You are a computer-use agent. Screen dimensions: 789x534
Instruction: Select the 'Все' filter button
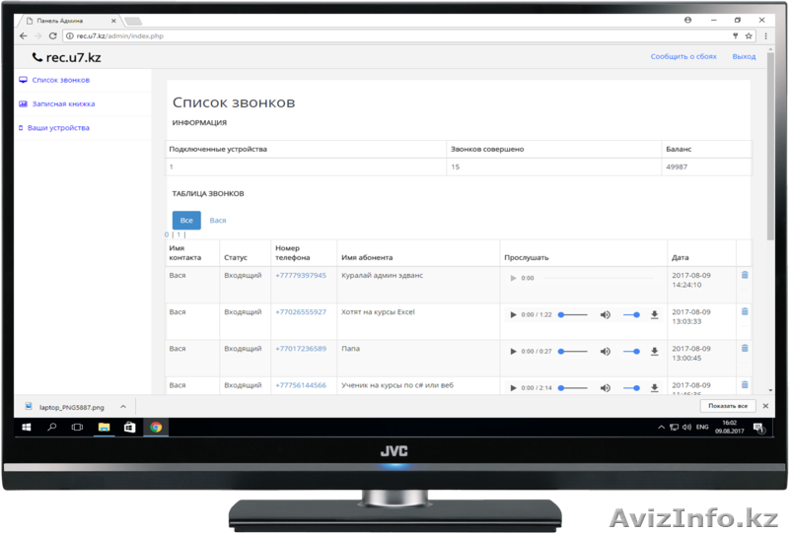tap(186, 221)
